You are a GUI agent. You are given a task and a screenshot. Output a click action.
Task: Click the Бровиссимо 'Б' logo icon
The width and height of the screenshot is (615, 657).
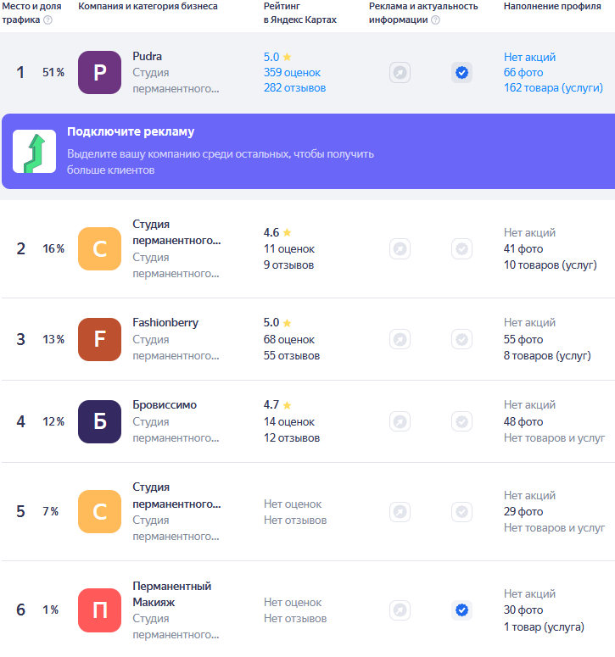(x=99, y=421)
